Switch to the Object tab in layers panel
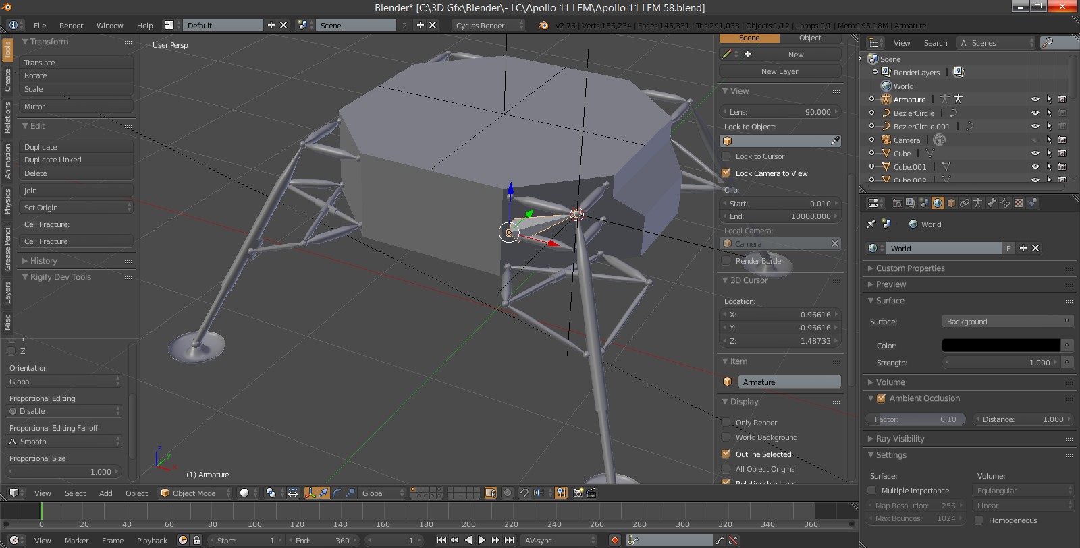 click(x=810, y=38)
